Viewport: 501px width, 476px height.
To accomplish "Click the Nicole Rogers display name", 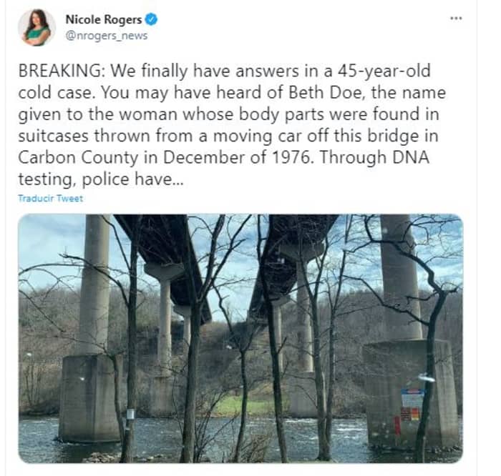I will pos(104,19).
